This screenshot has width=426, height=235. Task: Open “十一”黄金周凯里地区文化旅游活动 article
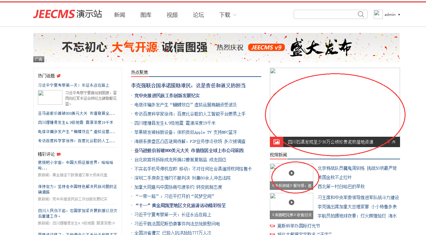(180, 205)
